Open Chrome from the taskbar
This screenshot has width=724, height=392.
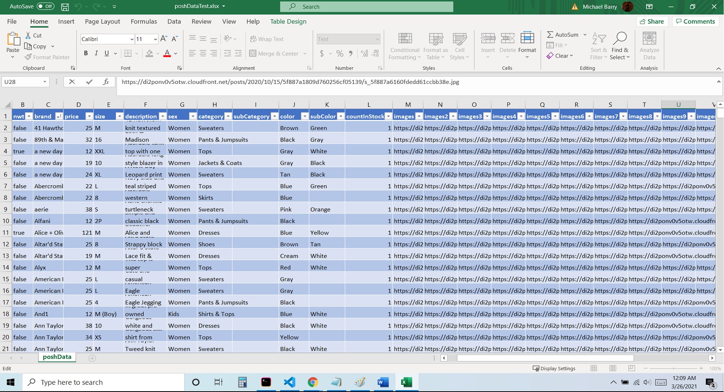click(313, 382)
